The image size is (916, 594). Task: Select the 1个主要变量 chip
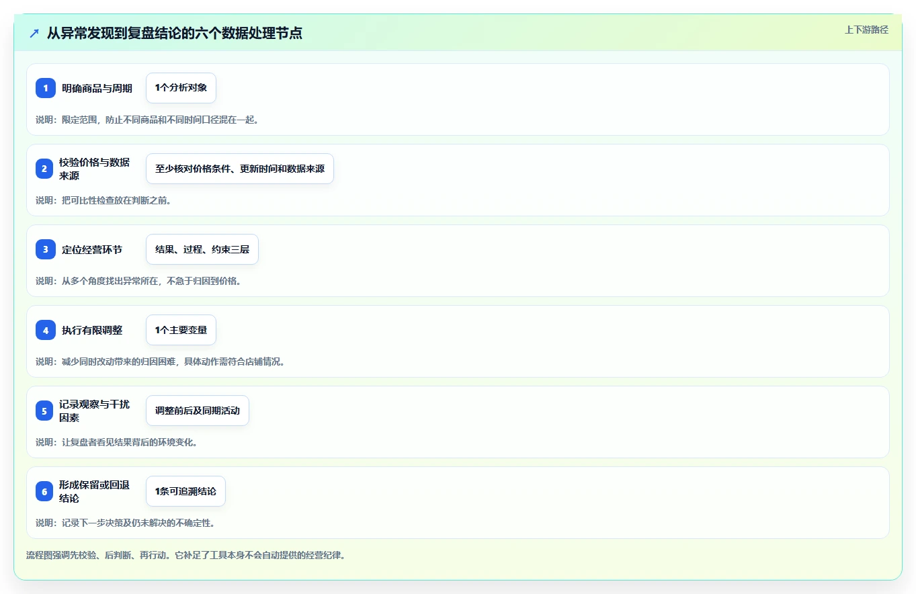[181, 330]
